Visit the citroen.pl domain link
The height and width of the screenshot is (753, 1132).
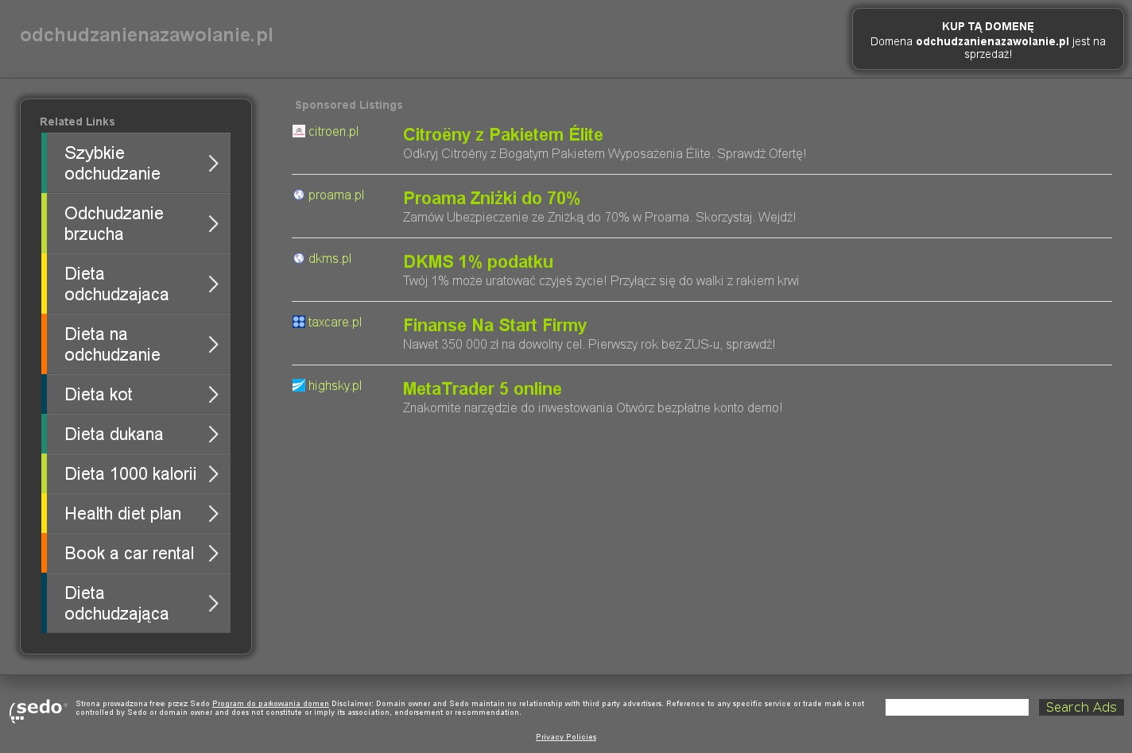tap(333, 131)
